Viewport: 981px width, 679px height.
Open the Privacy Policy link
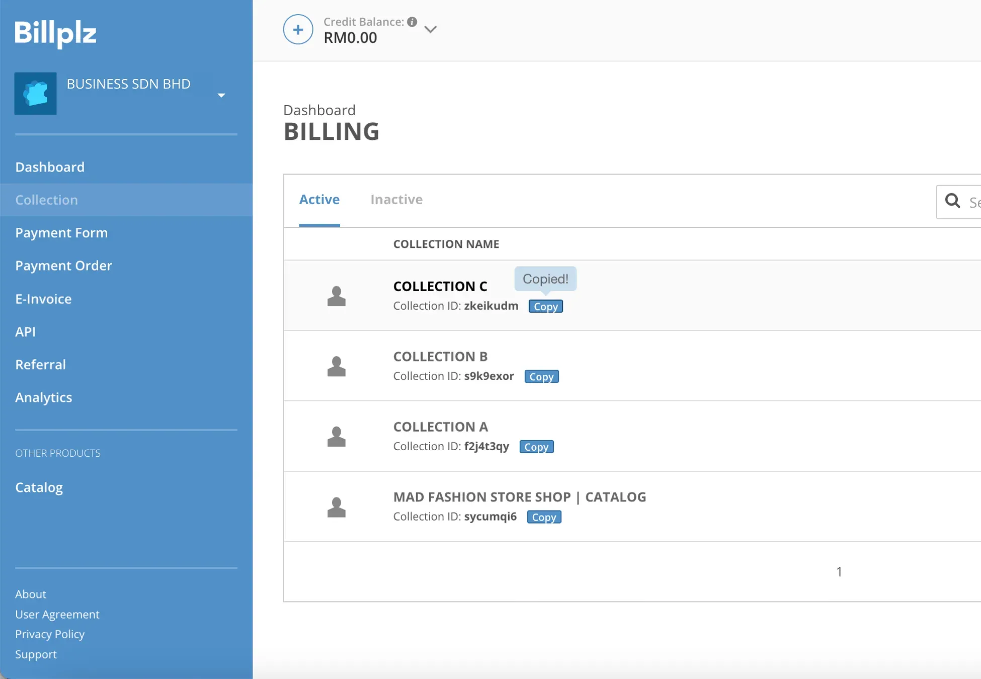(50, 634)
